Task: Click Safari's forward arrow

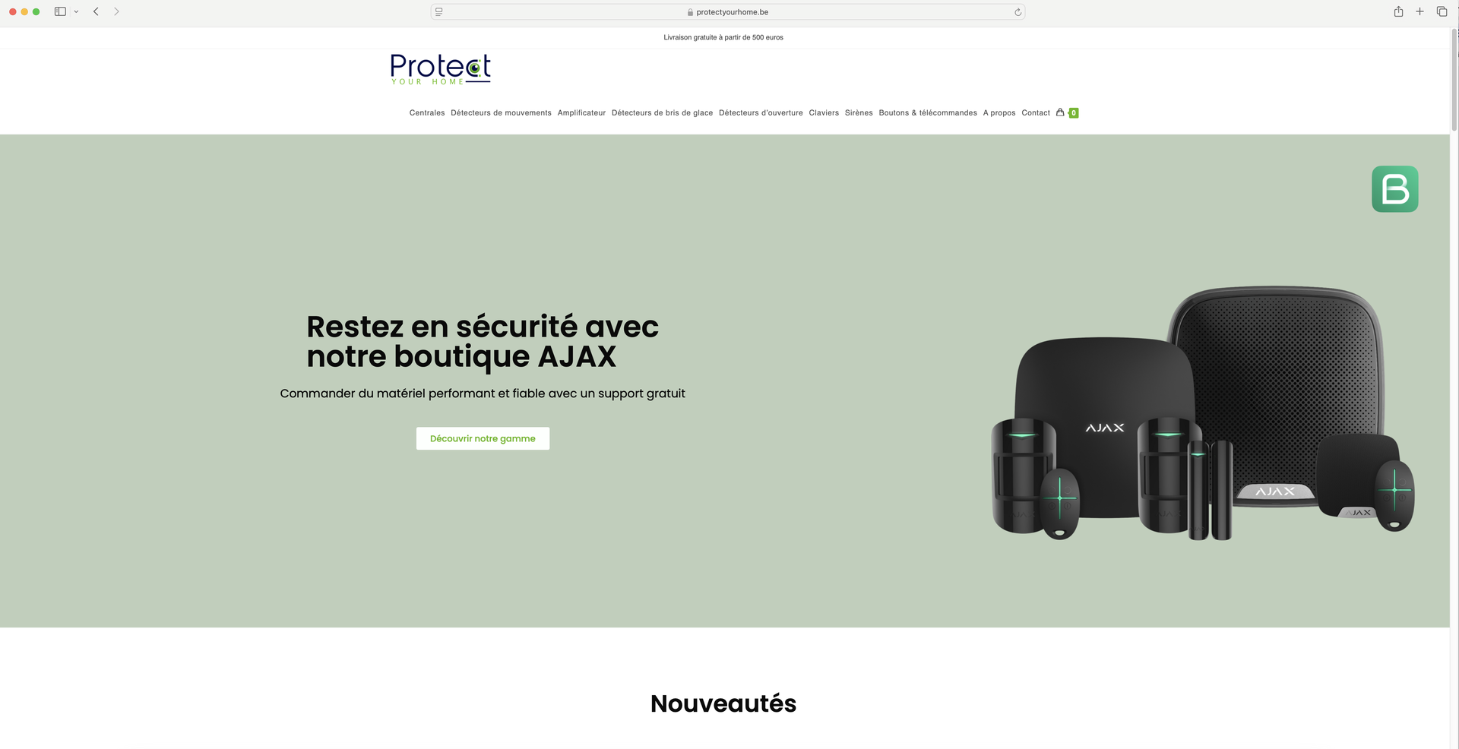Action: coord(116,11)
